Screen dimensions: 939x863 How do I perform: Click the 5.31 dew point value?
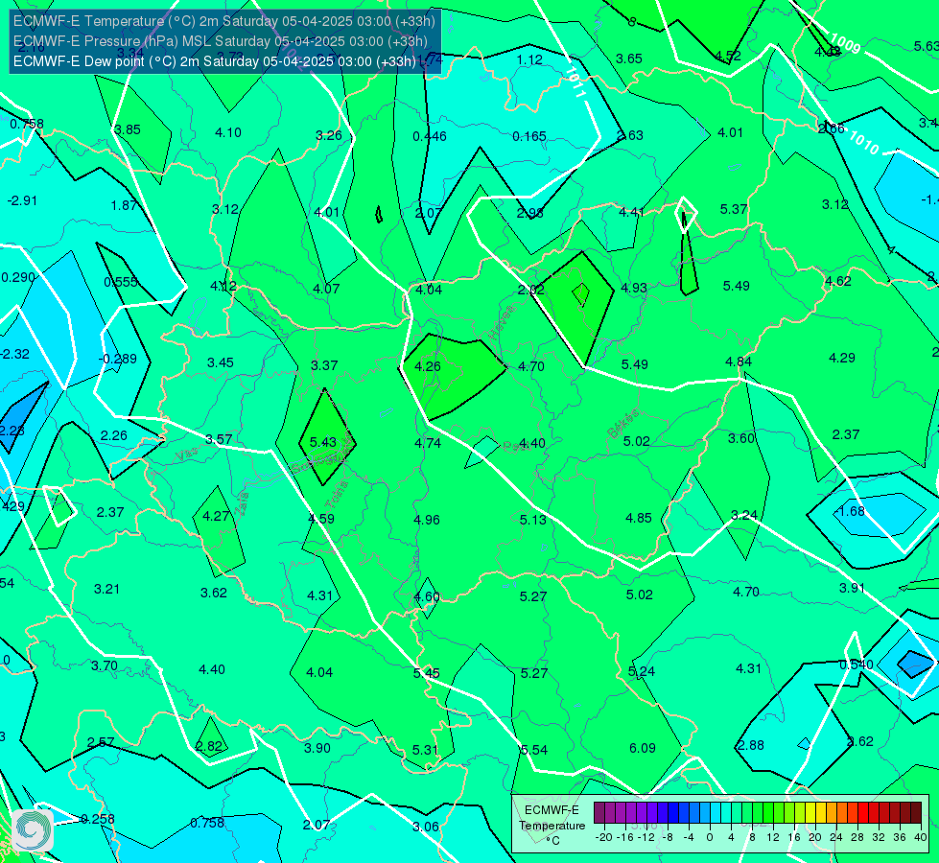point(425,750)
